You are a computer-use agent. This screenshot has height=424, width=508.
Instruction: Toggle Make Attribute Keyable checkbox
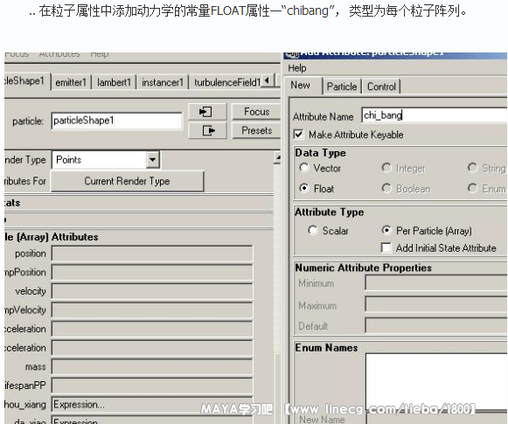(298, 134)
